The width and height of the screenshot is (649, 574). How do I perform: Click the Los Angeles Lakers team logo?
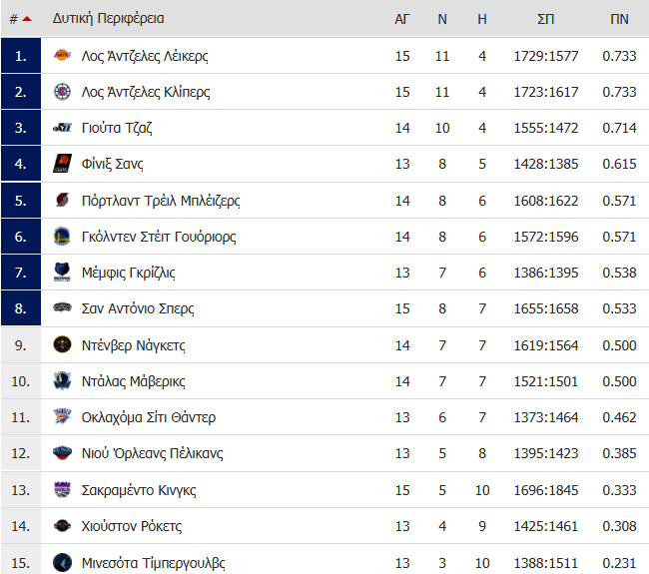pyautogui.click(x=62, y=55)
